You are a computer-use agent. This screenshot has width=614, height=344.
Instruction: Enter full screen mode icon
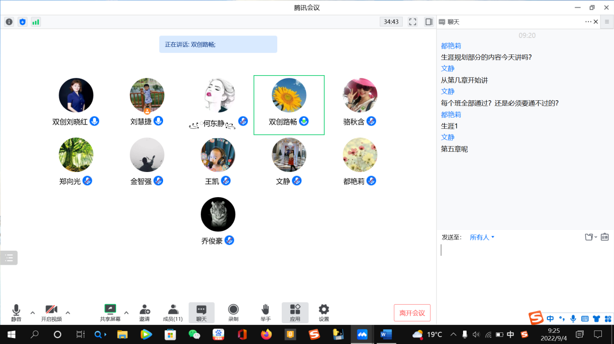413,22
